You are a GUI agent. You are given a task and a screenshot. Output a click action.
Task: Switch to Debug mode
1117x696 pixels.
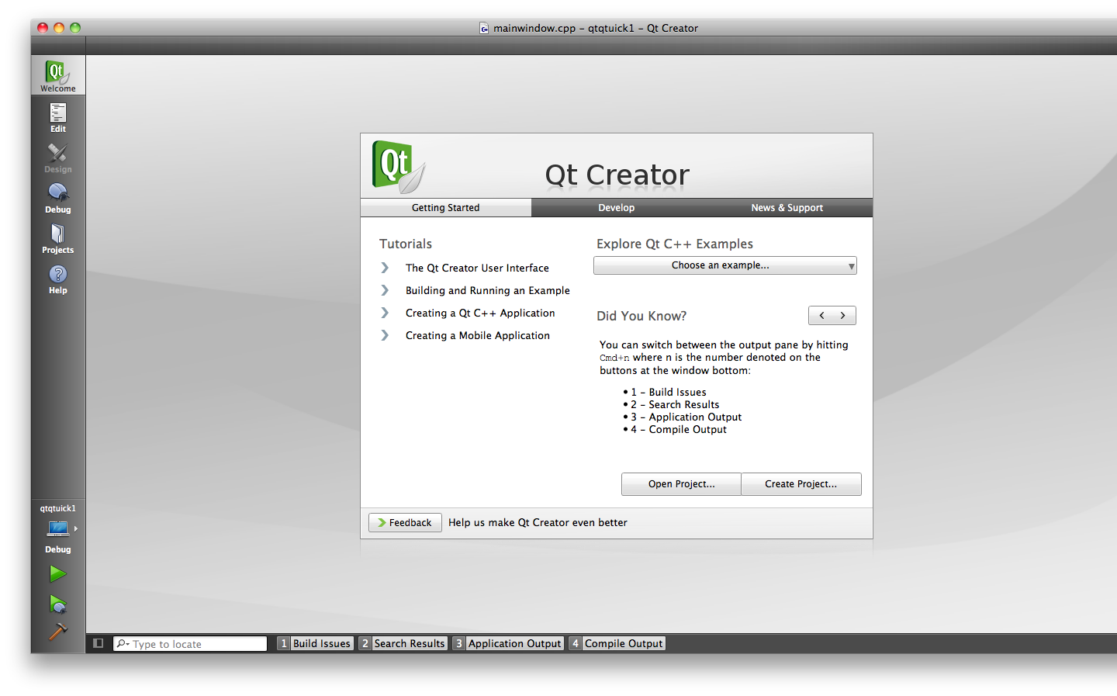click(x=57, y=196)
